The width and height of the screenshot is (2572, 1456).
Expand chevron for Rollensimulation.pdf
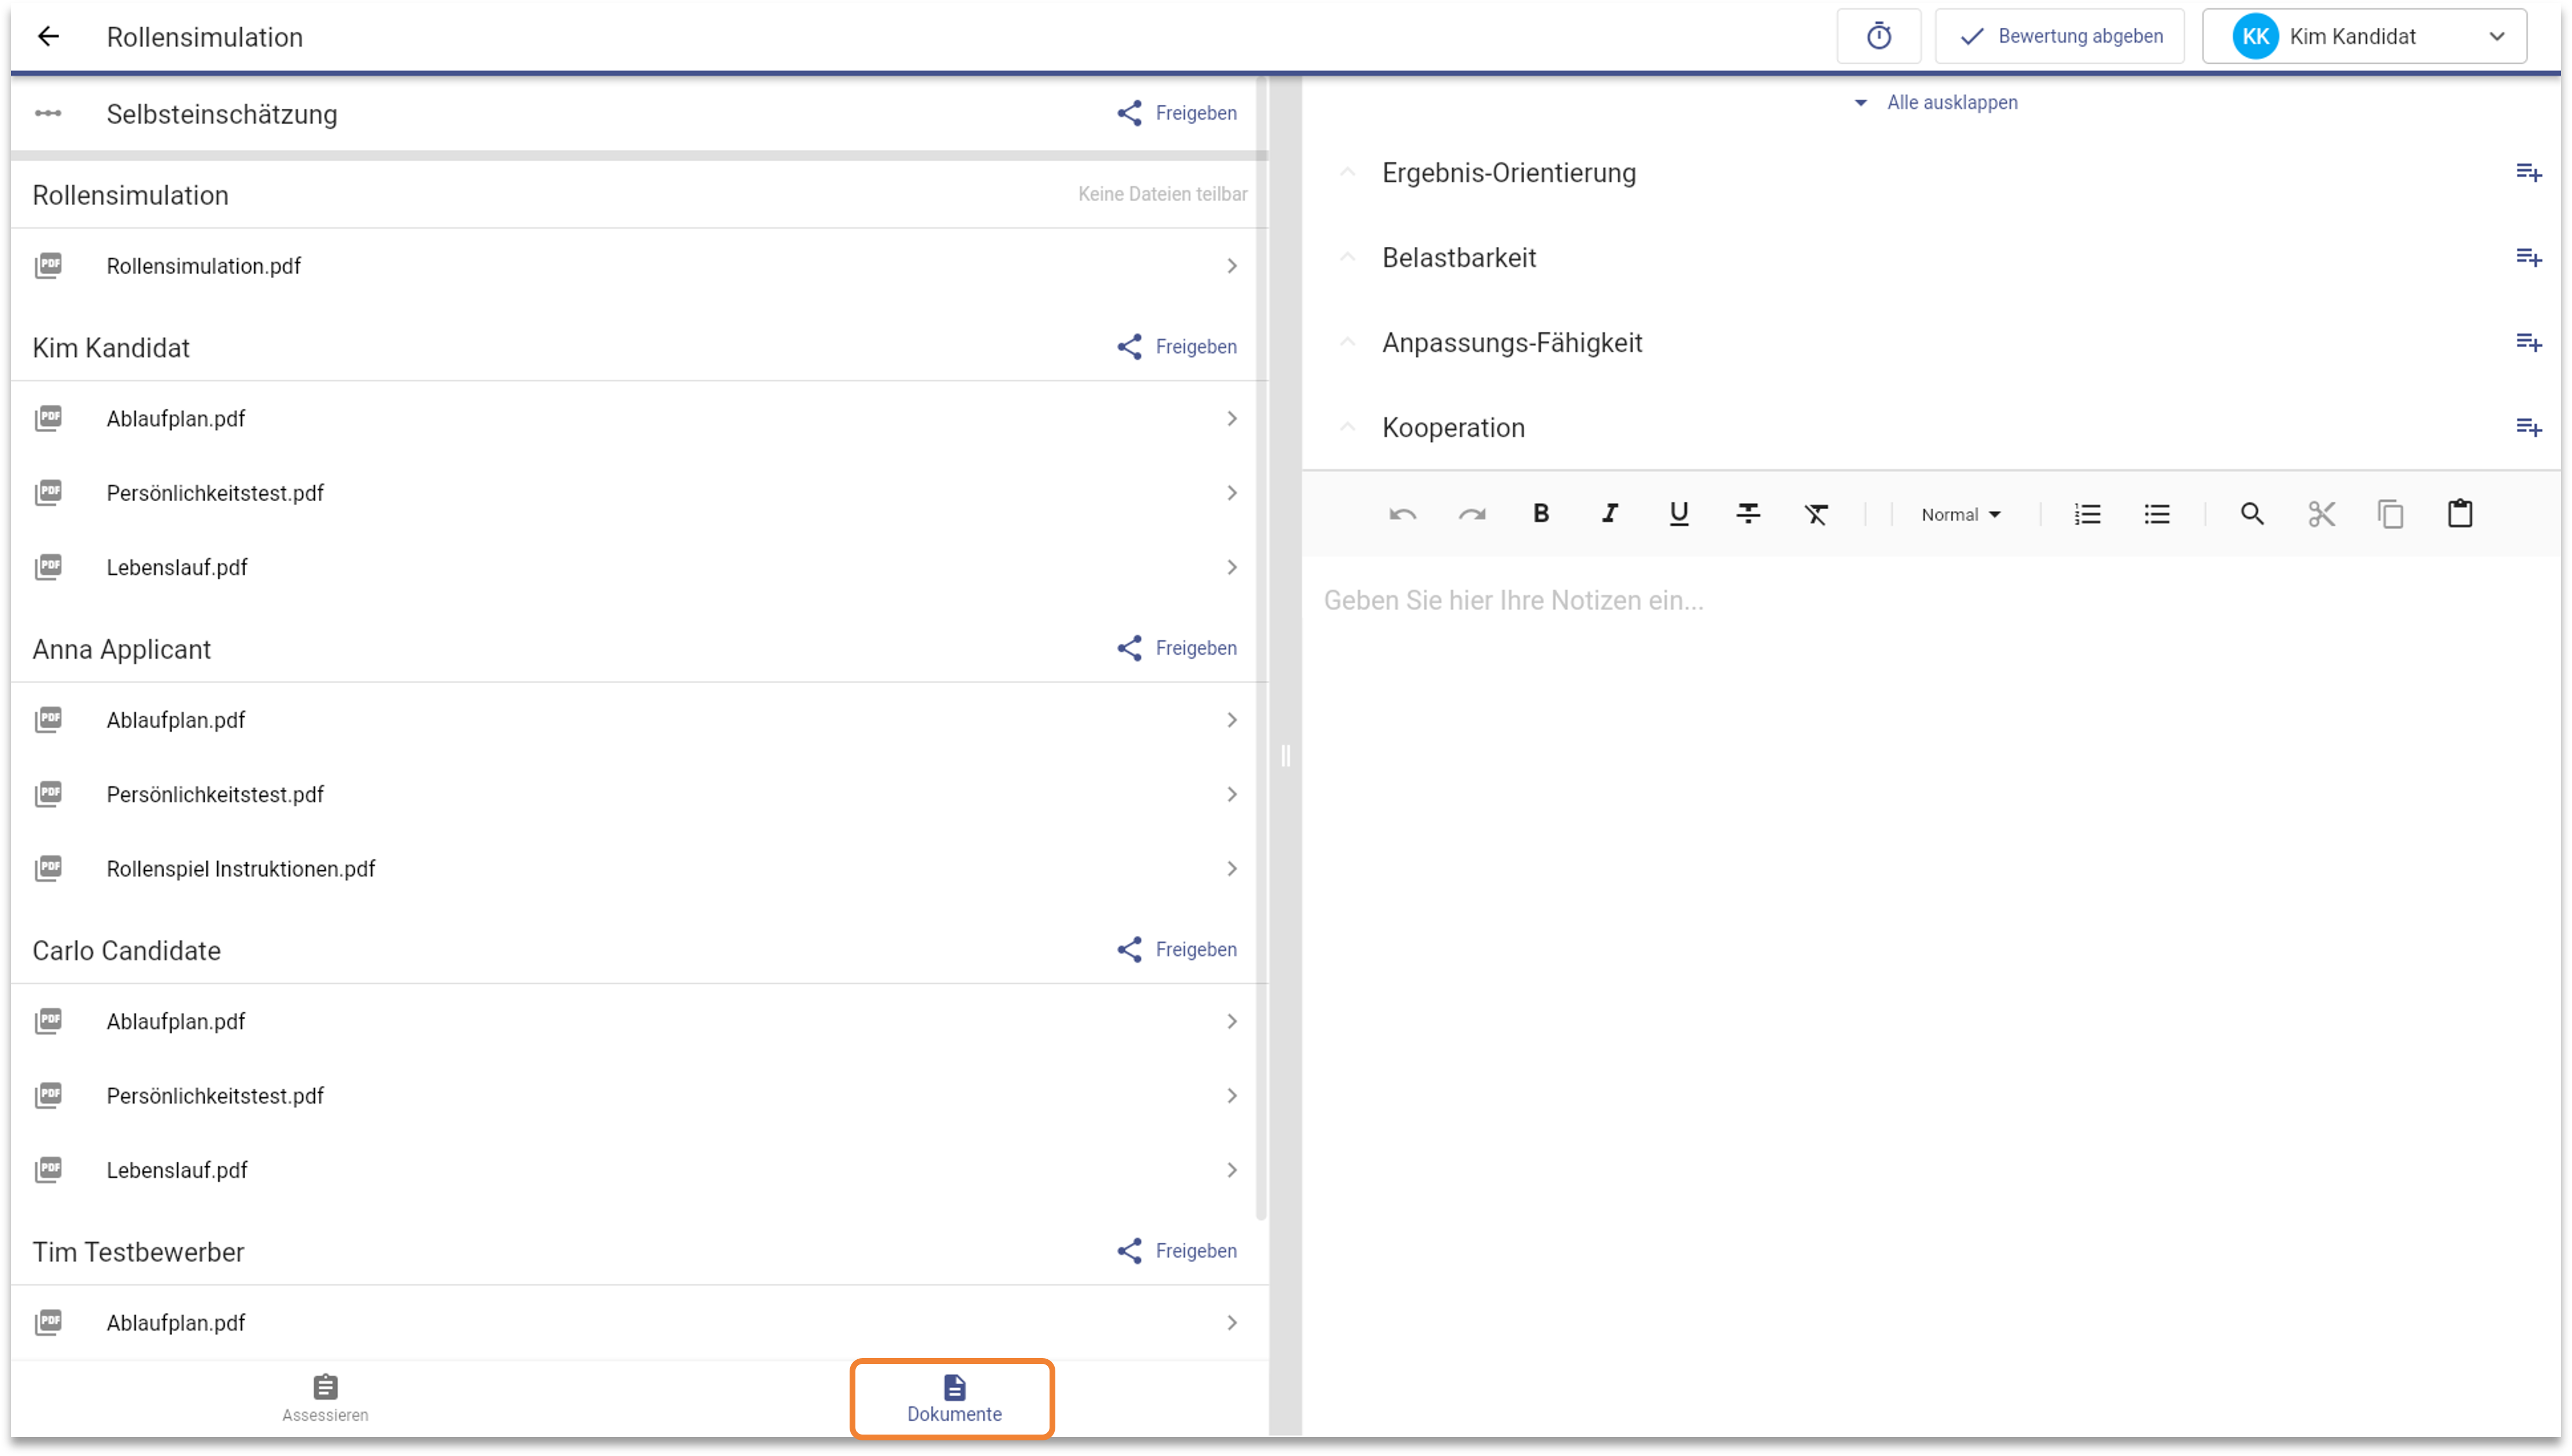click(x=1231, y=266)
